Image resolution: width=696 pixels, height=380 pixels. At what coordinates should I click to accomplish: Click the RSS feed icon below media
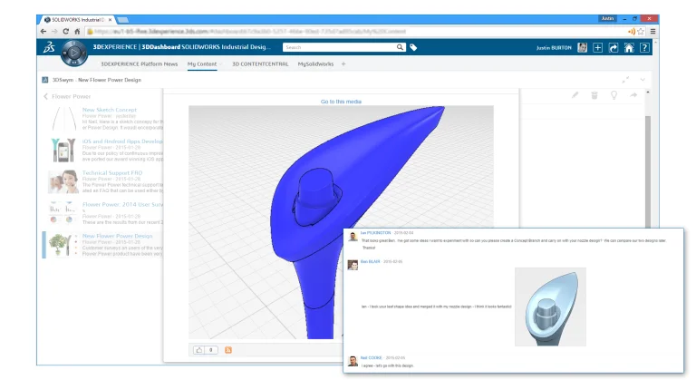coord(228,349)
